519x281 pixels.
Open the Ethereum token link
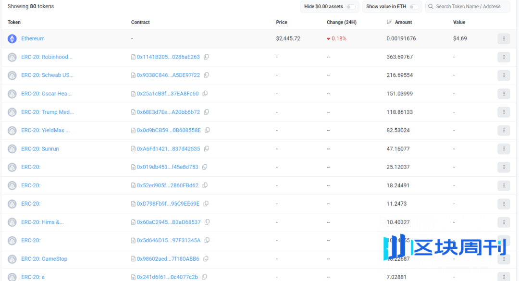pyautogui.click(x=33, y=38)
